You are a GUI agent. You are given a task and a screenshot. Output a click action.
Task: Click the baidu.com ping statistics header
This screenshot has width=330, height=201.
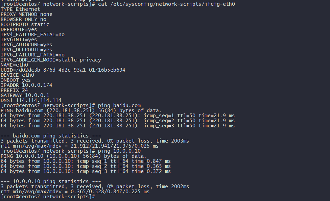pos(51,135)
